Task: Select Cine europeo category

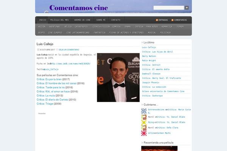Action: coord(55,33)
